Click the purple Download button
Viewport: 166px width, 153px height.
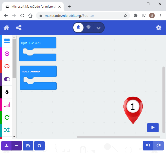pyautogui.click(x=6, y=146)
